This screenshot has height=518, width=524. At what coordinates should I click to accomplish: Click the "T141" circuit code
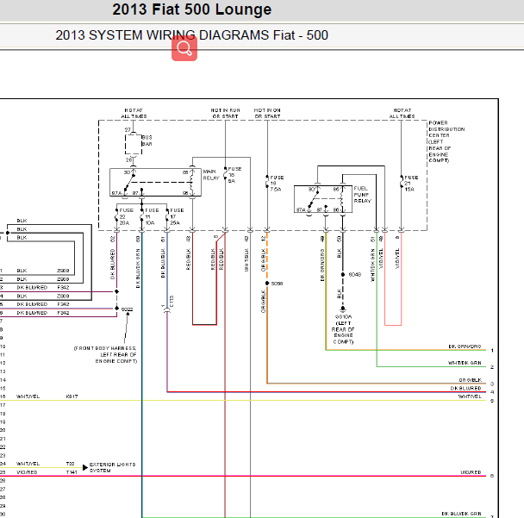point(72,472)
